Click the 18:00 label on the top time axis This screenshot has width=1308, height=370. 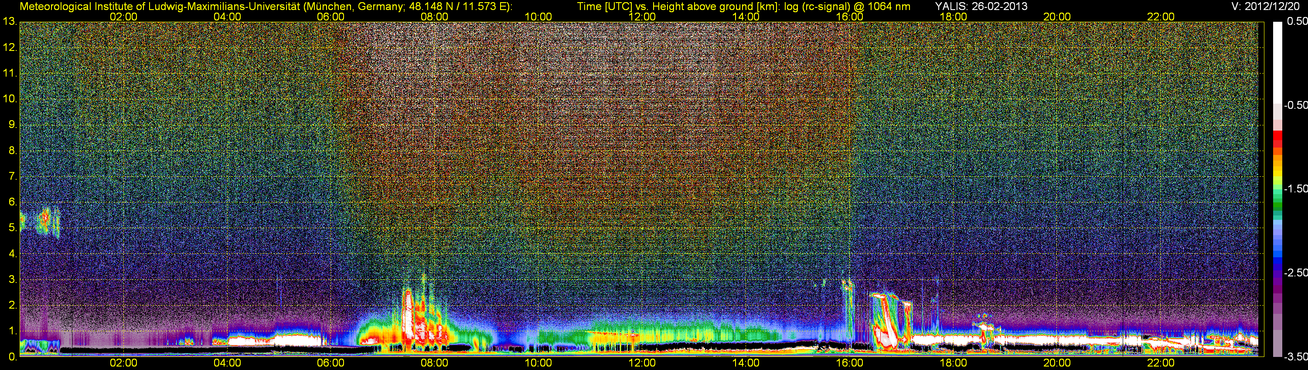click(953, 17)
